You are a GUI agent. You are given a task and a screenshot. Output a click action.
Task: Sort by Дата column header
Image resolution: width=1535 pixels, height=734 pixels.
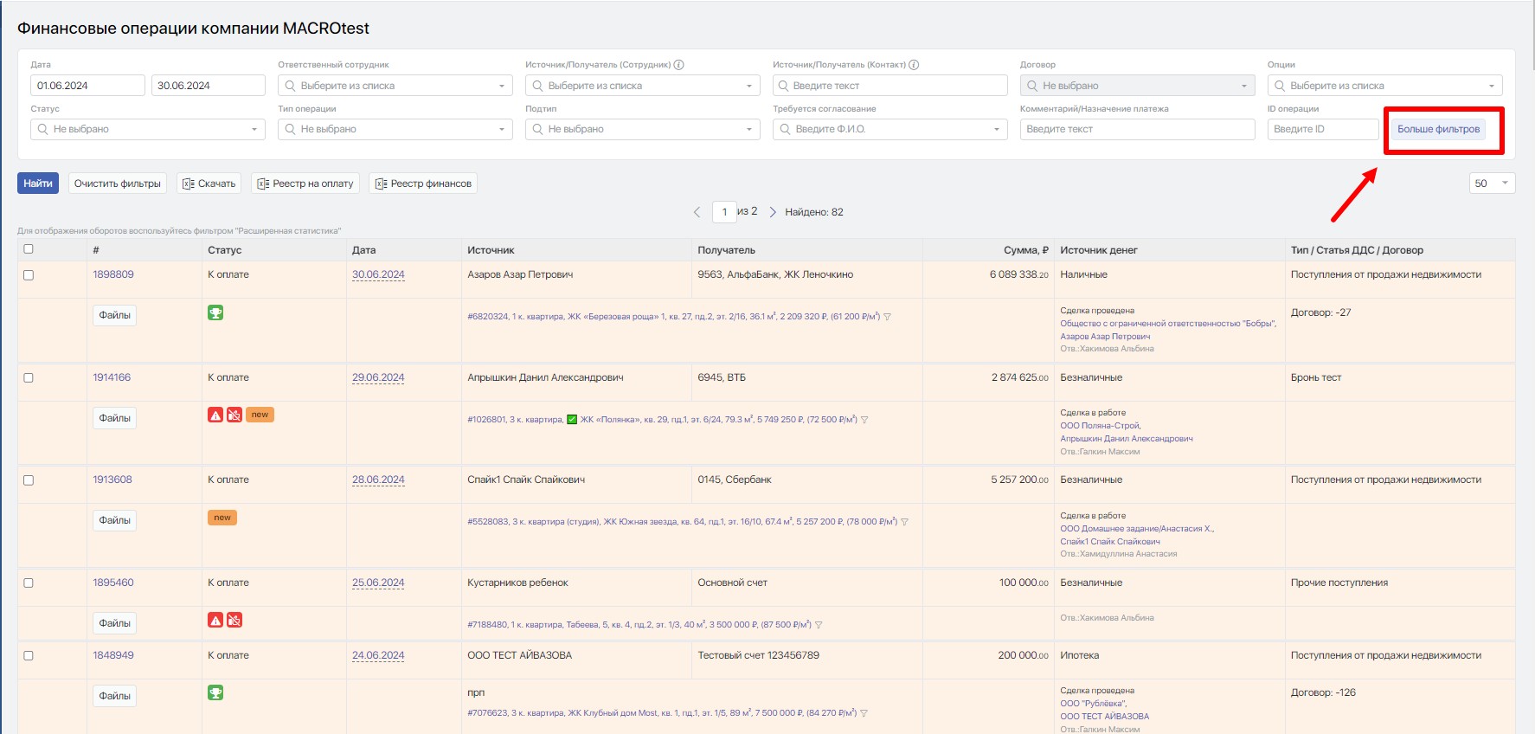[x=363, y=250]
